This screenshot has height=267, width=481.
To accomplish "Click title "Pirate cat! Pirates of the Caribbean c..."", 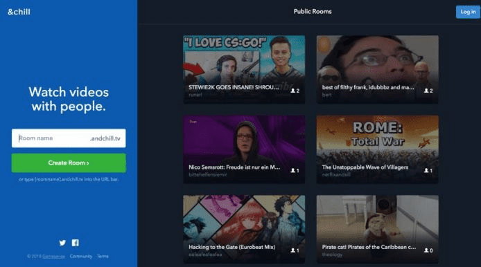I will (369, 247).
